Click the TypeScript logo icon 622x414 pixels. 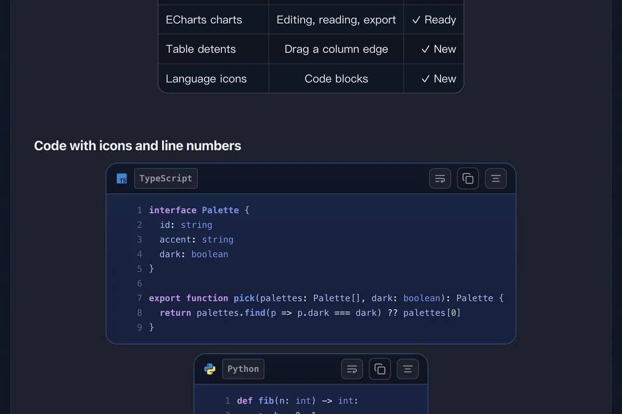click(122, 179)
